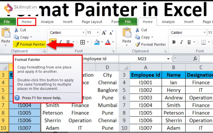213x133 pixels.
Task: Expand Paste options arrow in right window
Action: point(127,45)
